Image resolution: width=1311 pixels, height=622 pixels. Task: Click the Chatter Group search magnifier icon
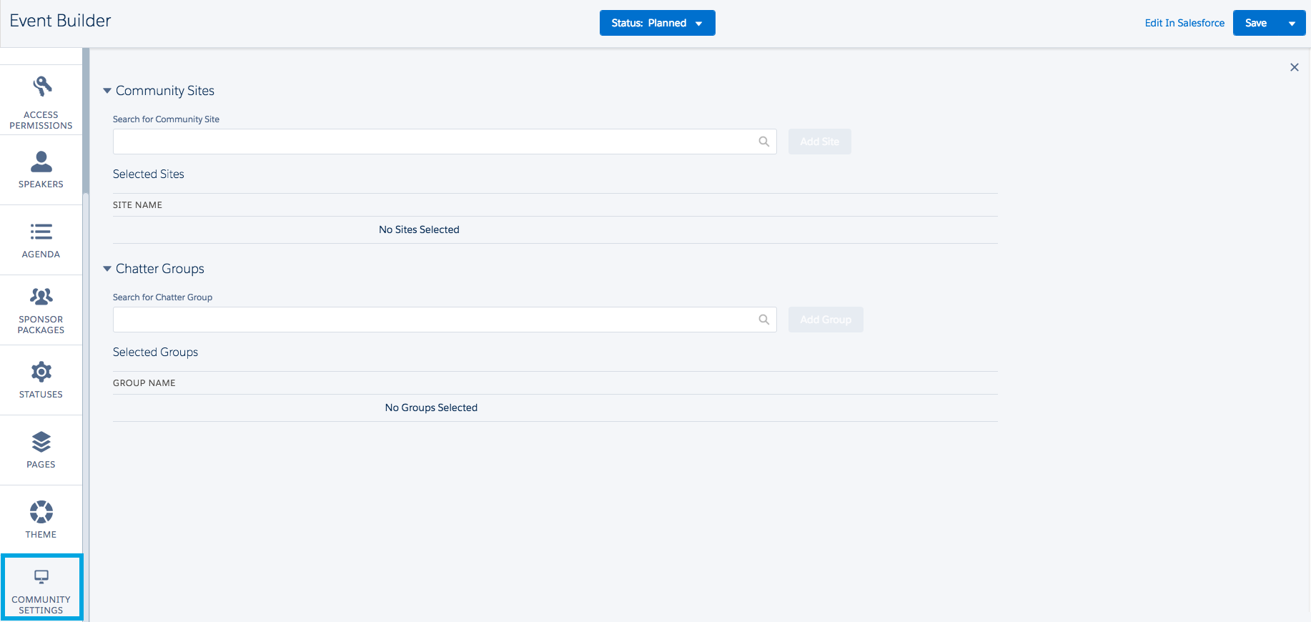click(x=763, y=320)
